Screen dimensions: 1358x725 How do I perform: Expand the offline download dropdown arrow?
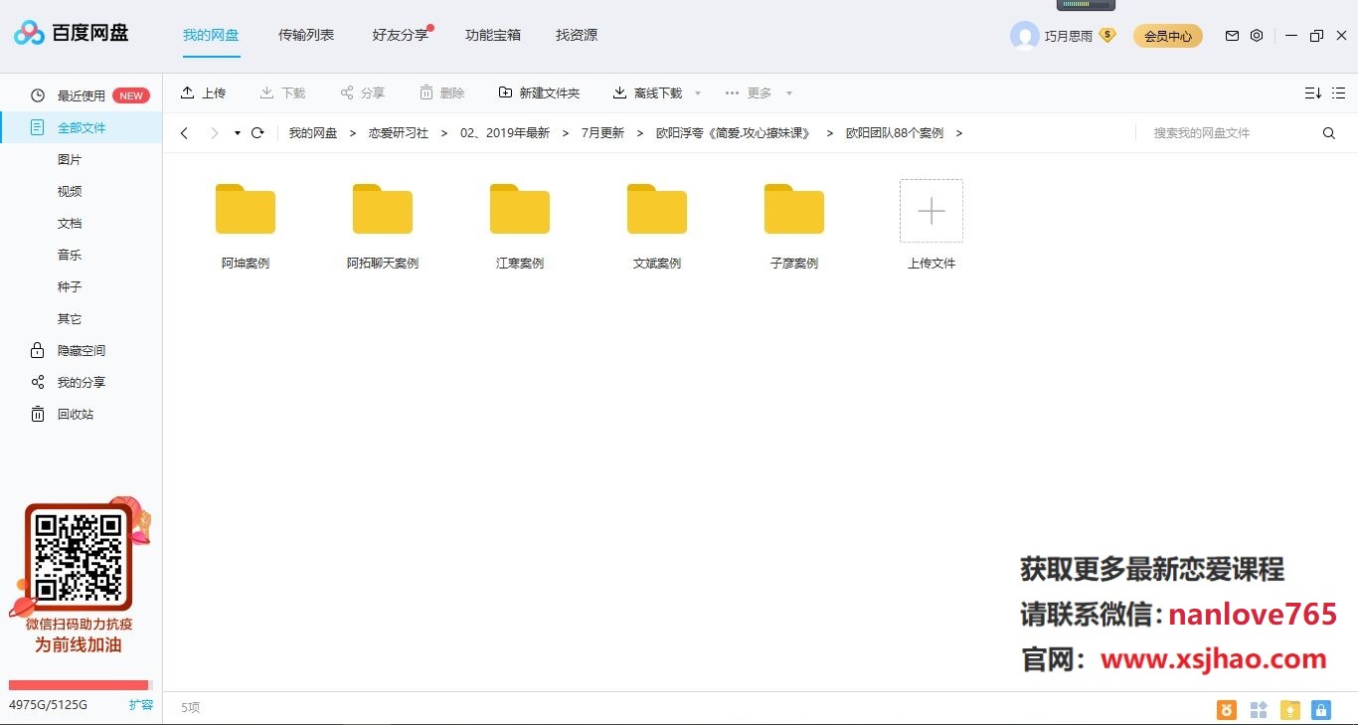point(698,93)
